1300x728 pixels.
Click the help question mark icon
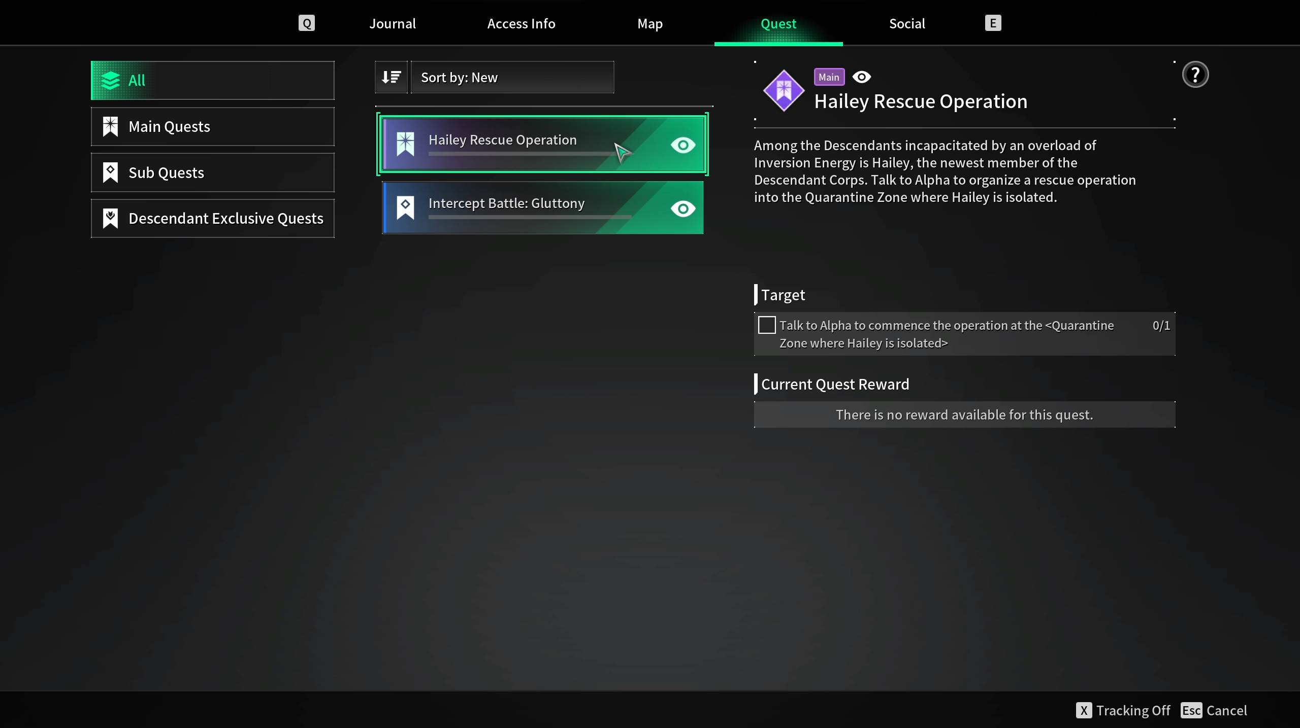(1195, 74)
